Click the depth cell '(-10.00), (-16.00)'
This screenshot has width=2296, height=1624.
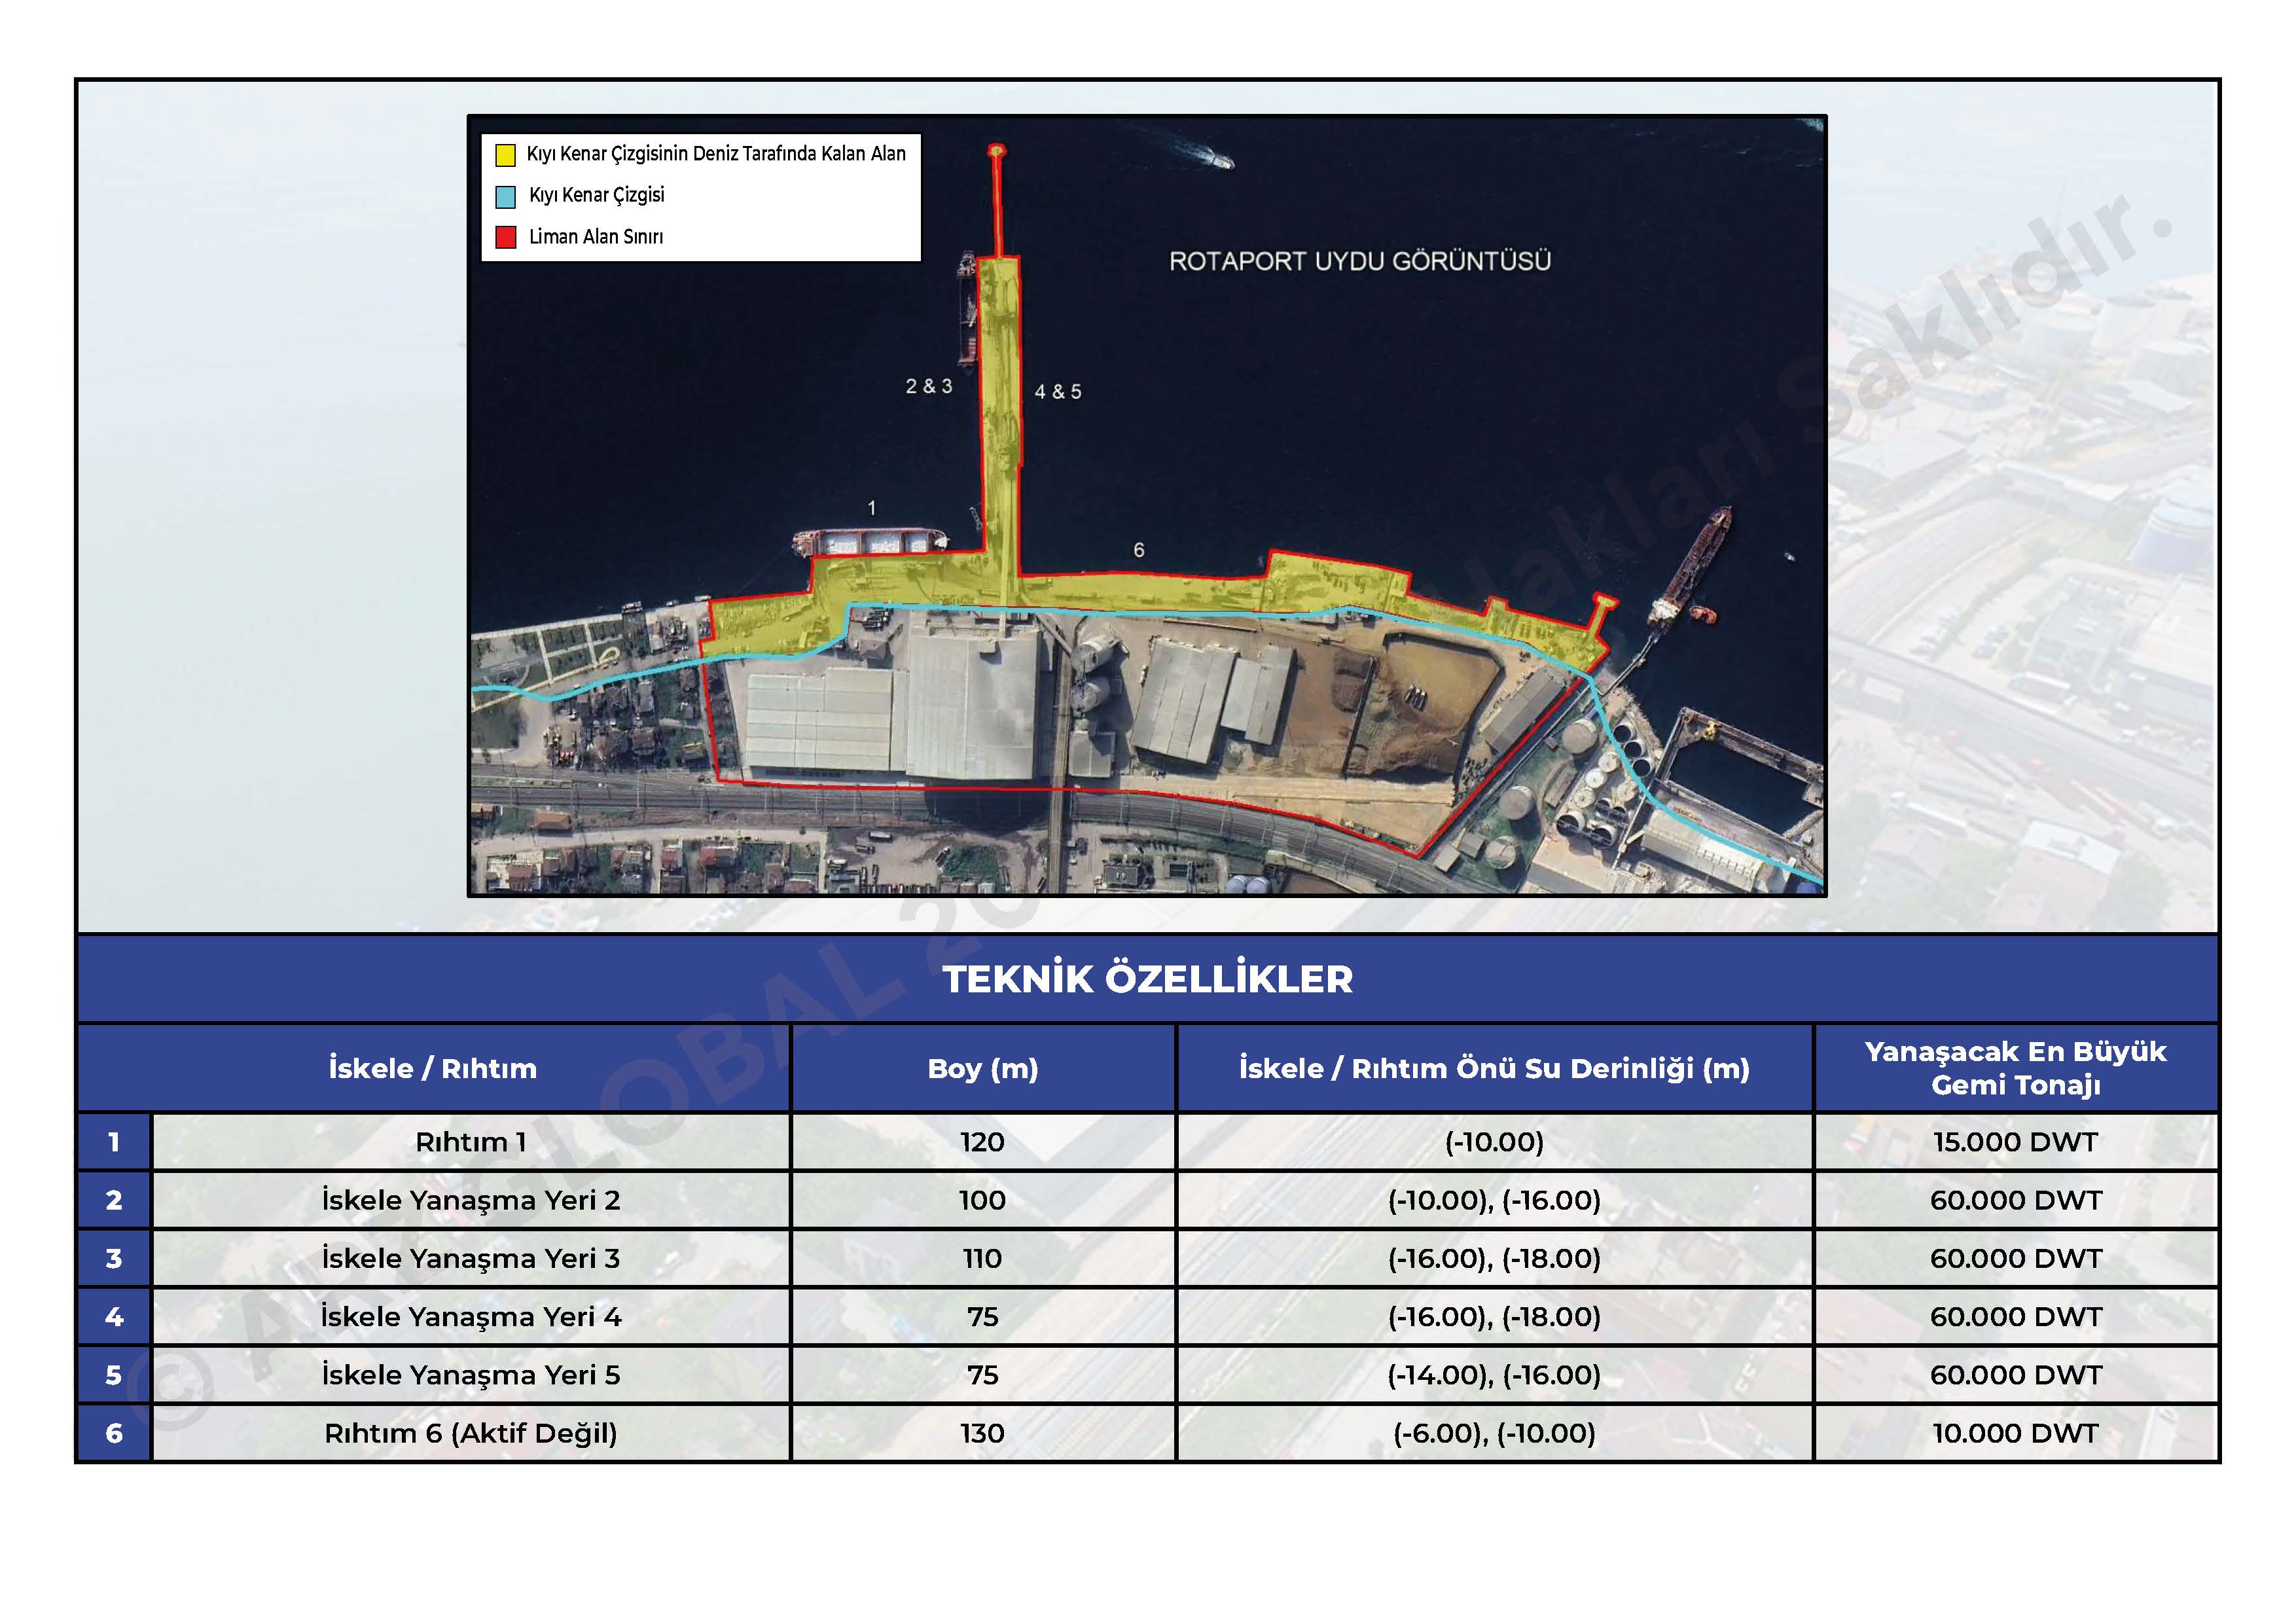(x=1495, y=1200)
